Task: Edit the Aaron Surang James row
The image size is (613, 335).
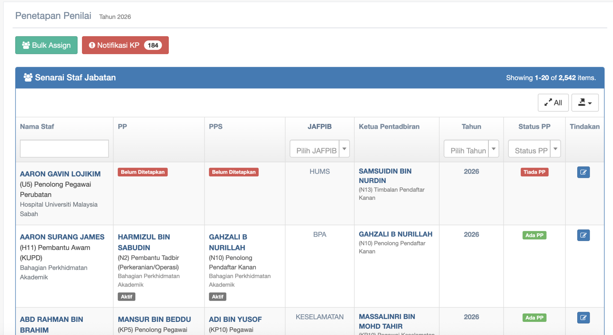Action: click(583, 235)
